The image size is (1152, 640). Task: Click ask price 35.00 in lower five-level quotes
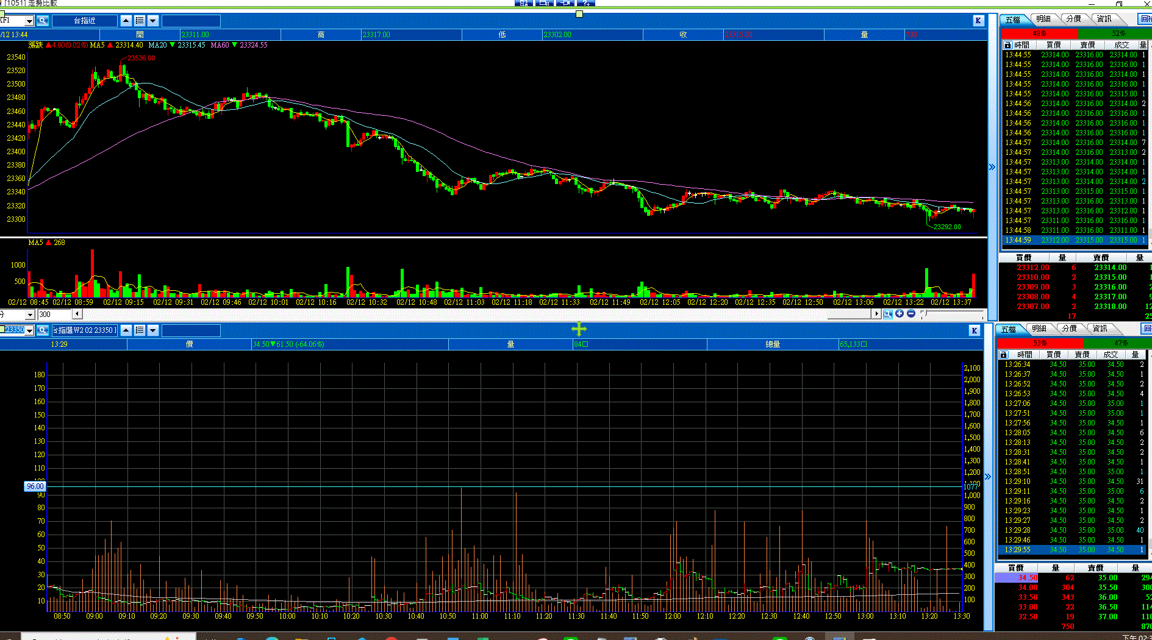pyautogui.click(x=1107, y=578)
